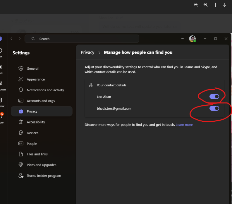Open Plans and upgrades settings

(x=42, y=165)
